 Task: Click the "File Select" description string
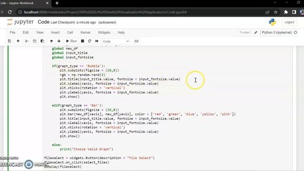(140, 158)
